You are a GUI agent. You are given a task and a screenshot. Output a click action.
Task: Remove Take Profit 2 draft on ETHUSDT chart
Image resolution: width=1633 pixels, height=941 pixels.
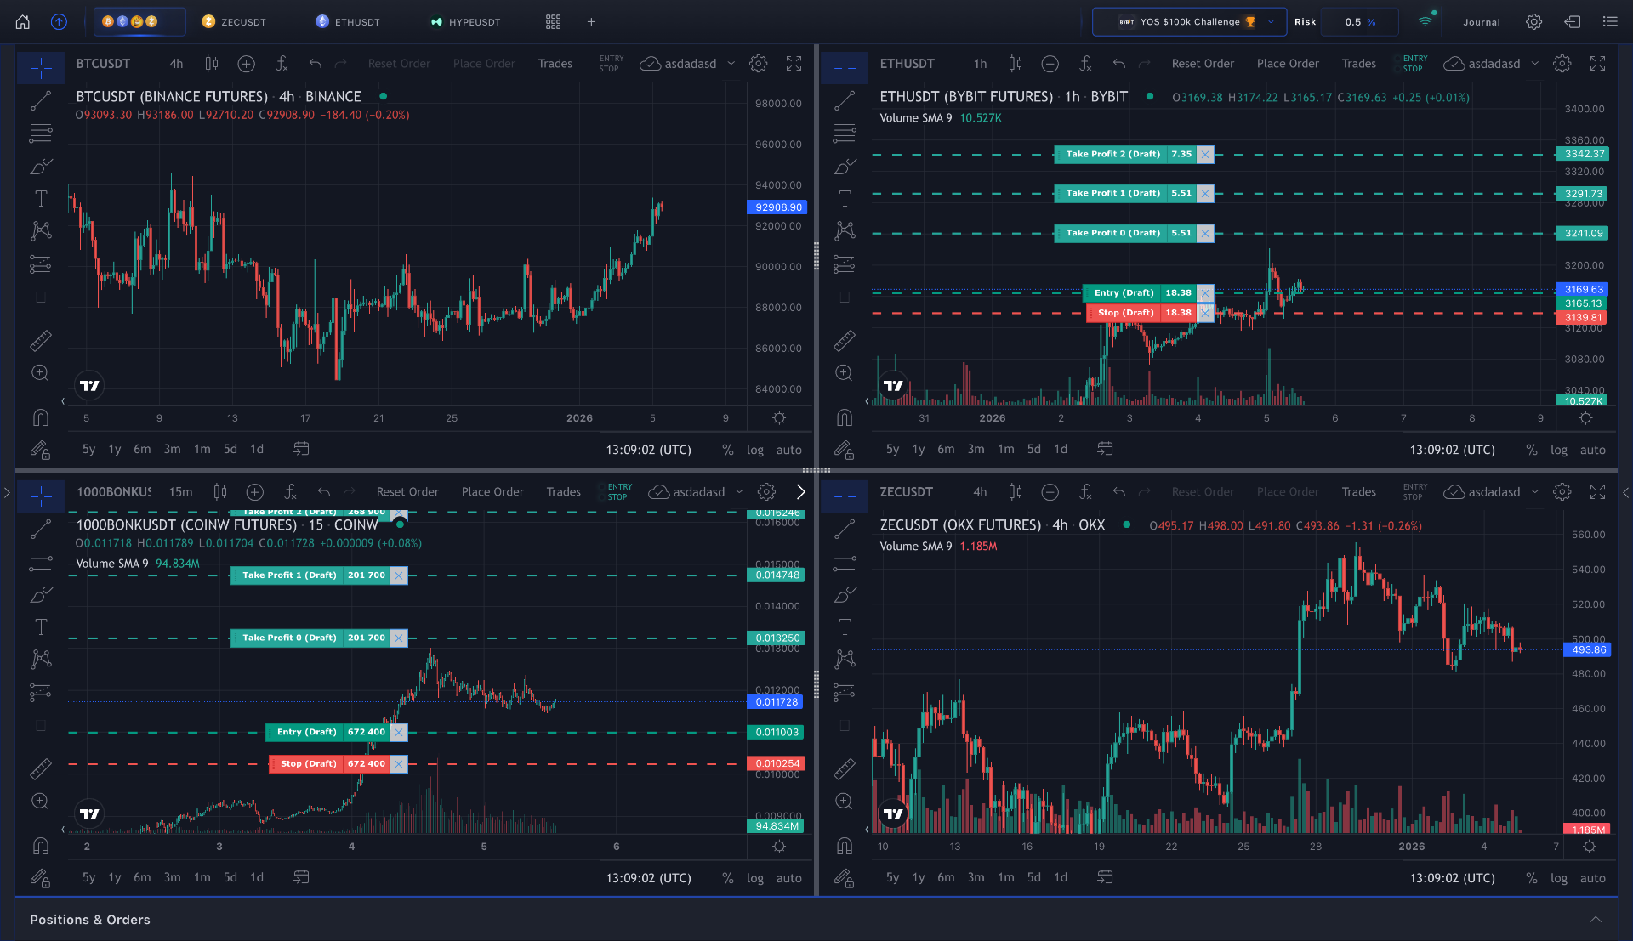click(1205, 155)
